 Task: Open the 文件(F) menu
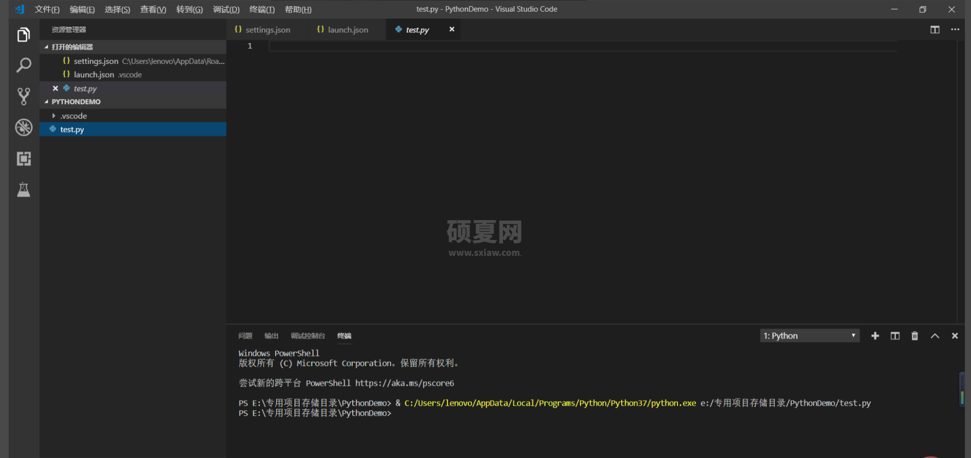coord(47,9)
